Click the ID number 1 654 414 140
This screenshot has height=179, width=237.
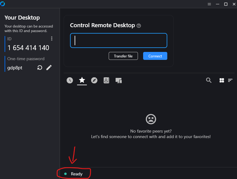28,48
